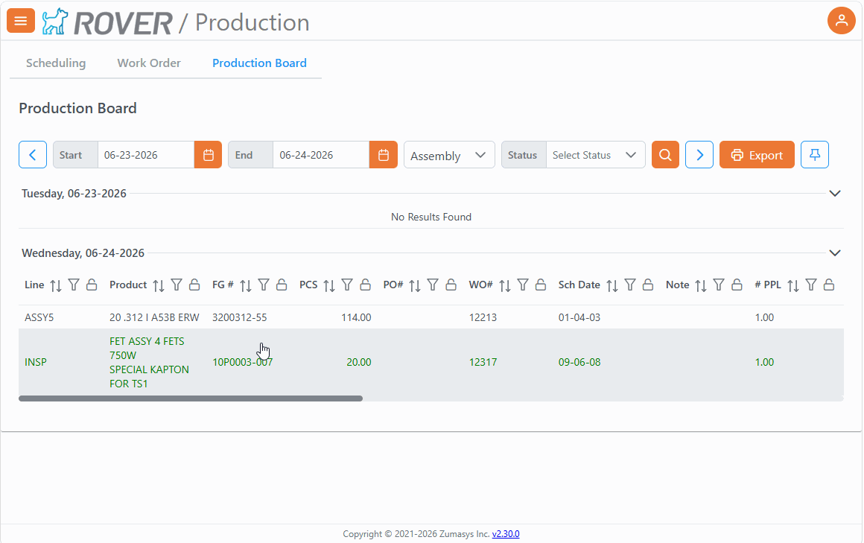Switch to the Work Order tab

click(149, 63)
